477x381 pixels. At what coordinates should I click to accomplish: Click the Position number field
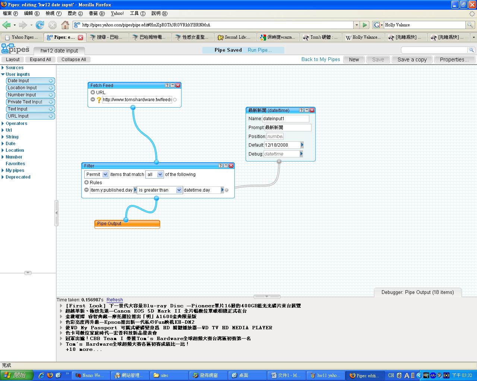[275, 137]
